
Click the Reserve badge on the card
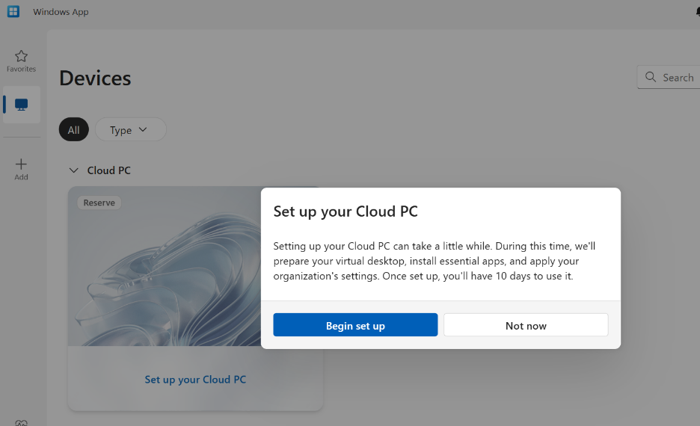tap(99, 203)
